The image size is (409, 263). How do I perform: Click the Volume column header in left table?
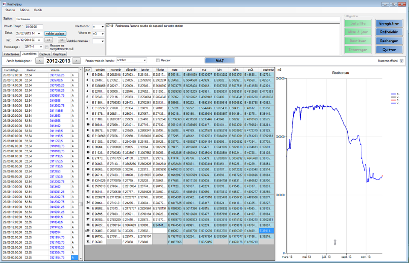pyautogui.click(x=60, y=70)
